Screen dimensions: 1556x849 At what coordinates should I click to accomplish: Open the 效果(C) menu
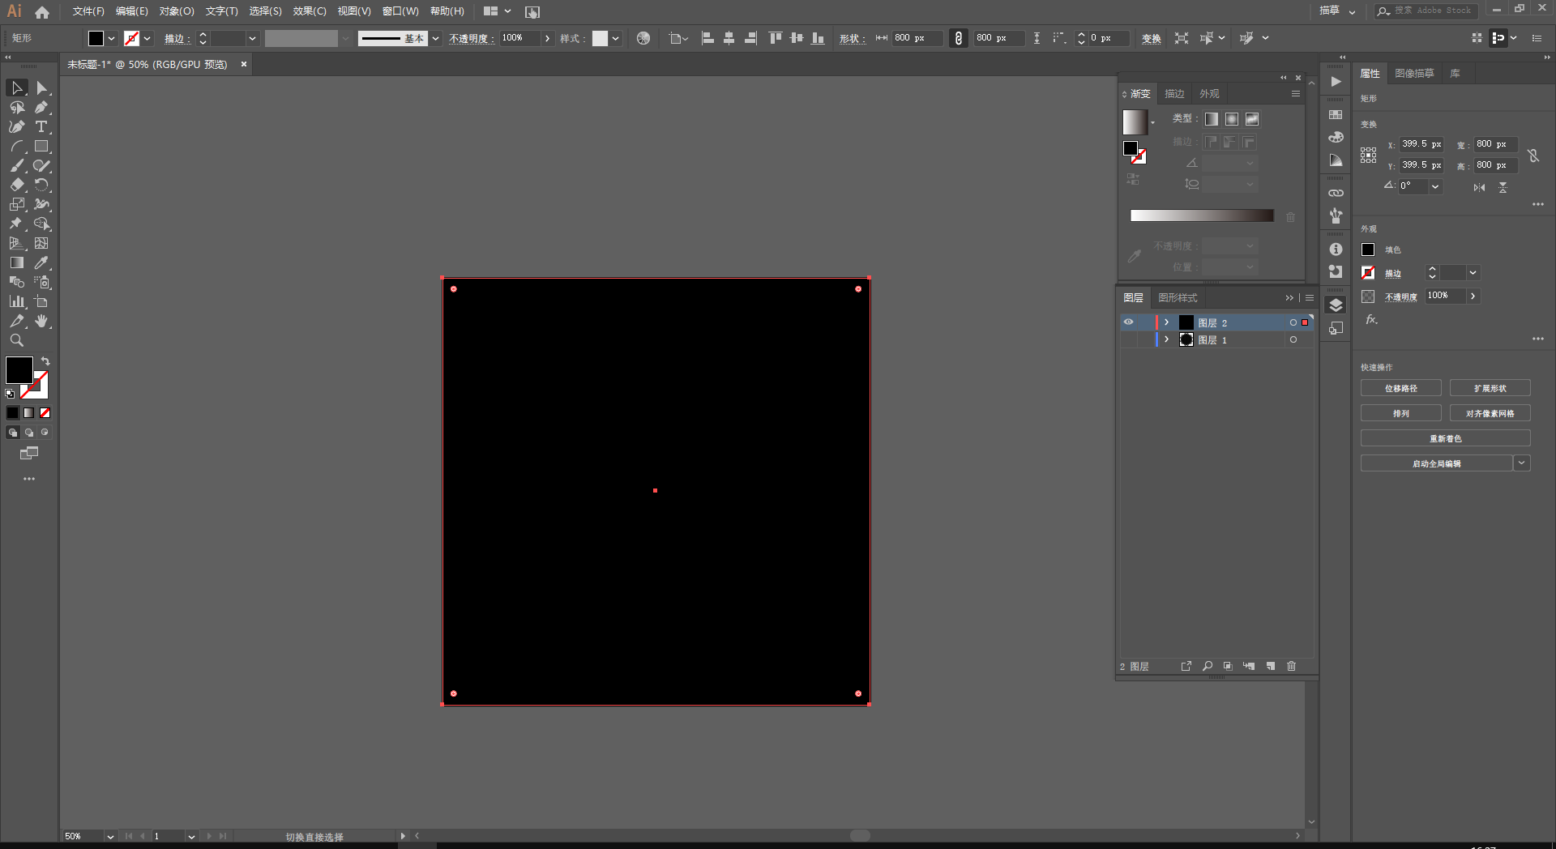pos(310,11)
